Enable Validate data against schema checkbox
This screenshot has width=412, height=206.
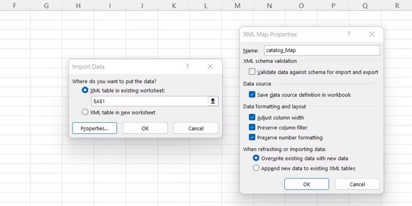(252, 72)
